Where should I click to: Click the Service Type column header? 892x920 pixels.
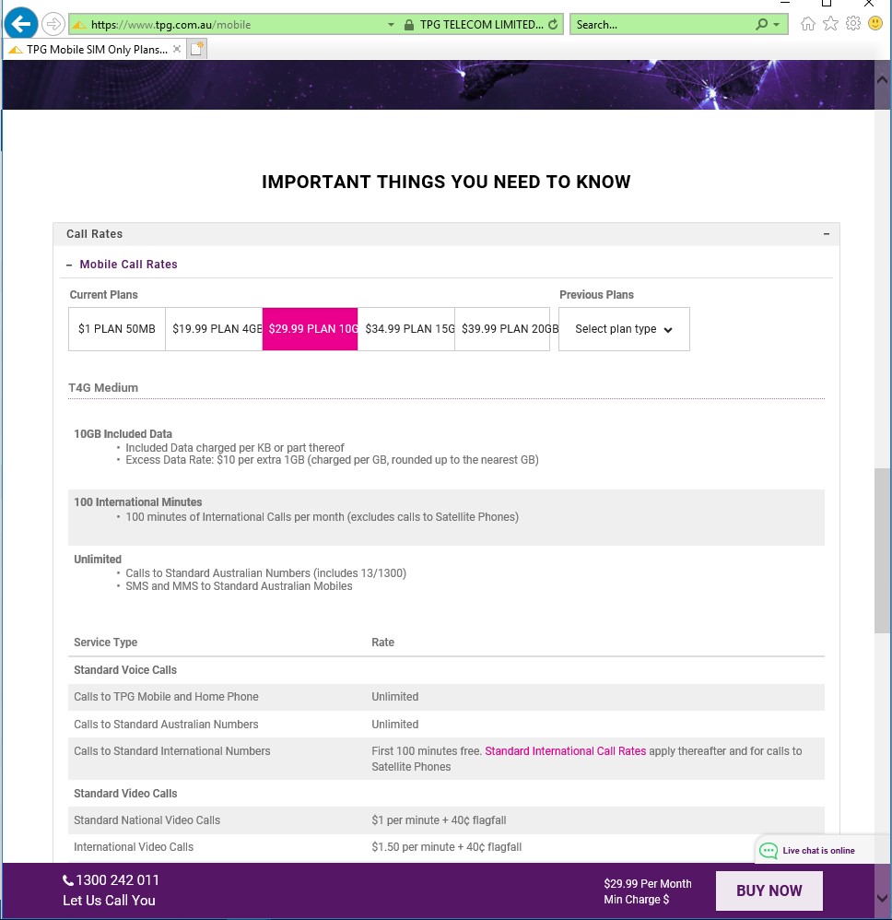106,643
